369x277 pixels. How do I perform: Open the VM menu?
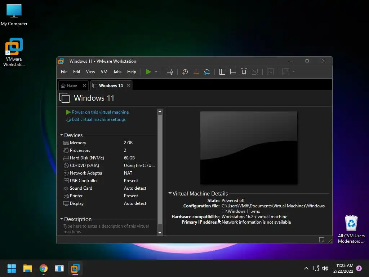[x=104, y=72]
